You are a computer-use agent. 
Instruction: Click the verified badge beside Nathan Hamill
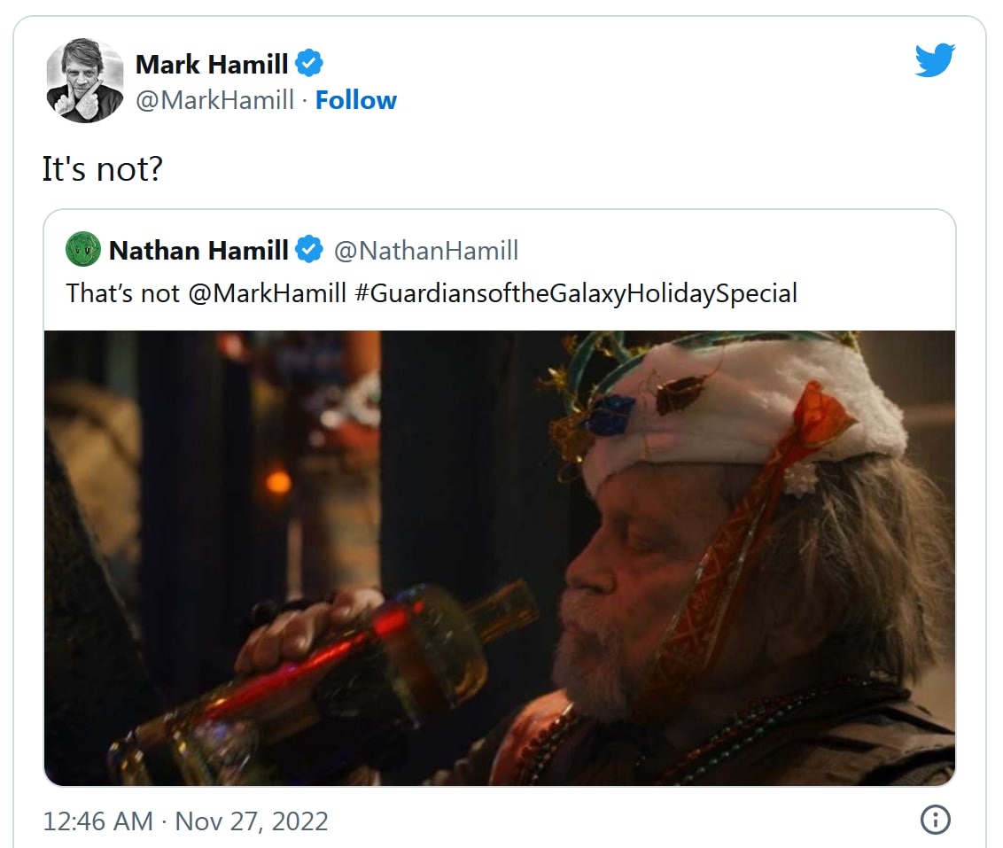(309, 251)
